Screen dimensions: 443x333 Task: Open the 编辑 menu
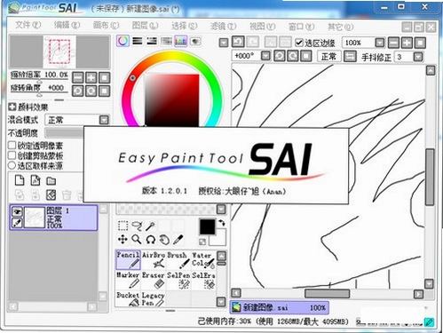(x=67, y=25)
